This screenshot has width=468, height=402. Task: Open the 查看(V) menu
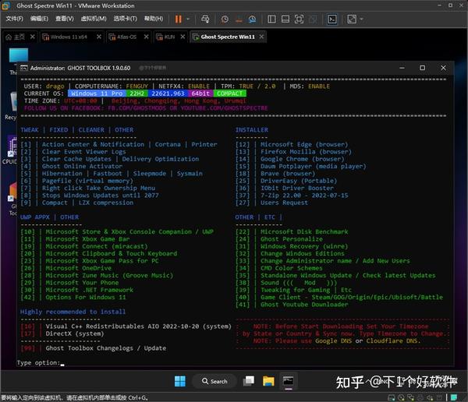65,19
